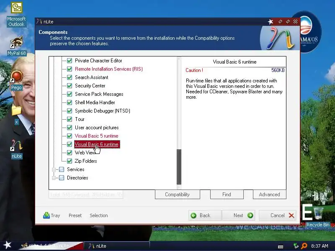Expand the Directories tree node
Viewport: 335px width, 251px height.
tap(54, 178)
